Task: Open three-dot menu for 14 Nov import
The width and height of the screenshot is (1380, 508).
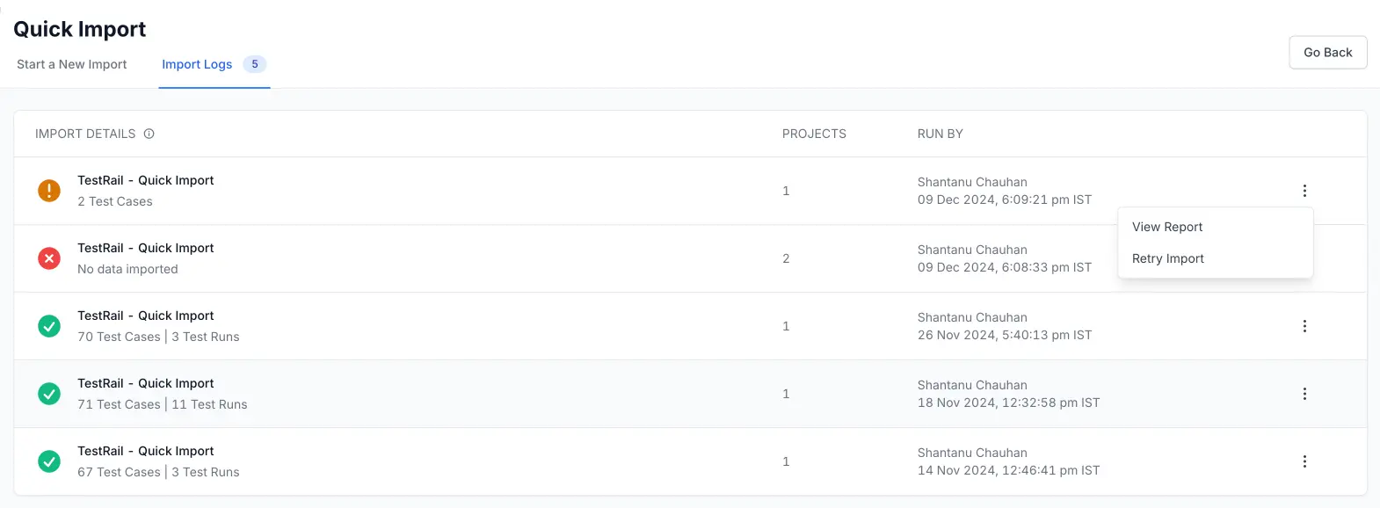Action: 1304,461
